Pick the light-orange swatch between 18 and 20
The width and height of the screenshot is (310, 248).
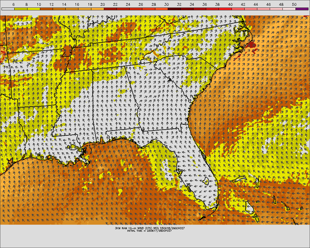coord(97,9)
